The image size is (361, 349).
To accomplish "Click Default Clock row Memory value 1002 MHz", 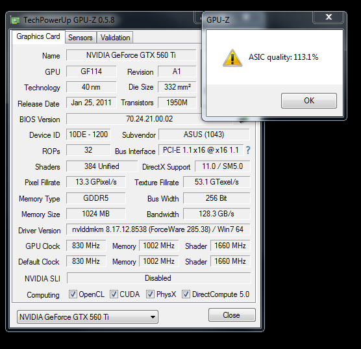I will click(x=158, y=261).
